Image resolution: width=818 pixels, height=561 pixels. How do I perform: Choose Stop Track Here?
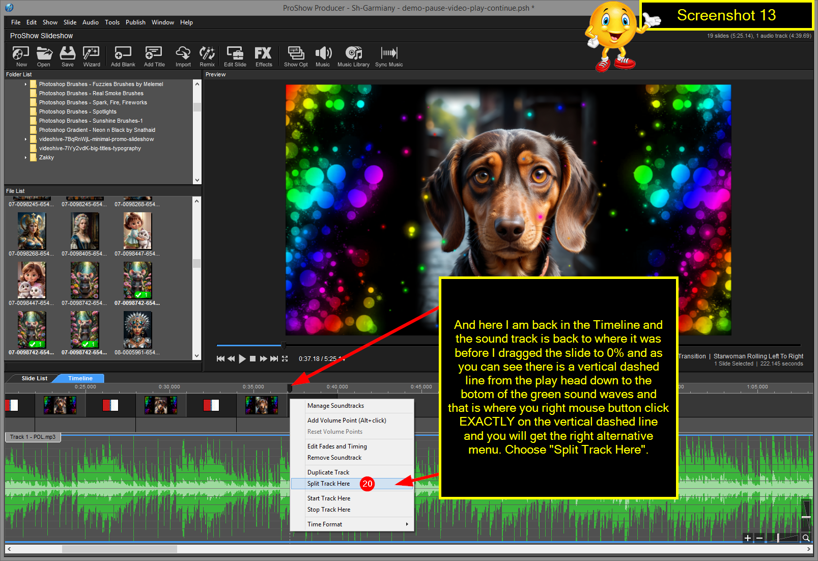tap(352, 510)
